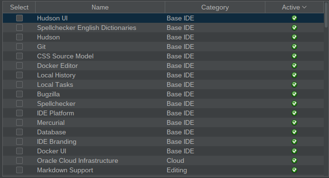
Task: Sort by the Active column header
Action: [x=294, y=7]
